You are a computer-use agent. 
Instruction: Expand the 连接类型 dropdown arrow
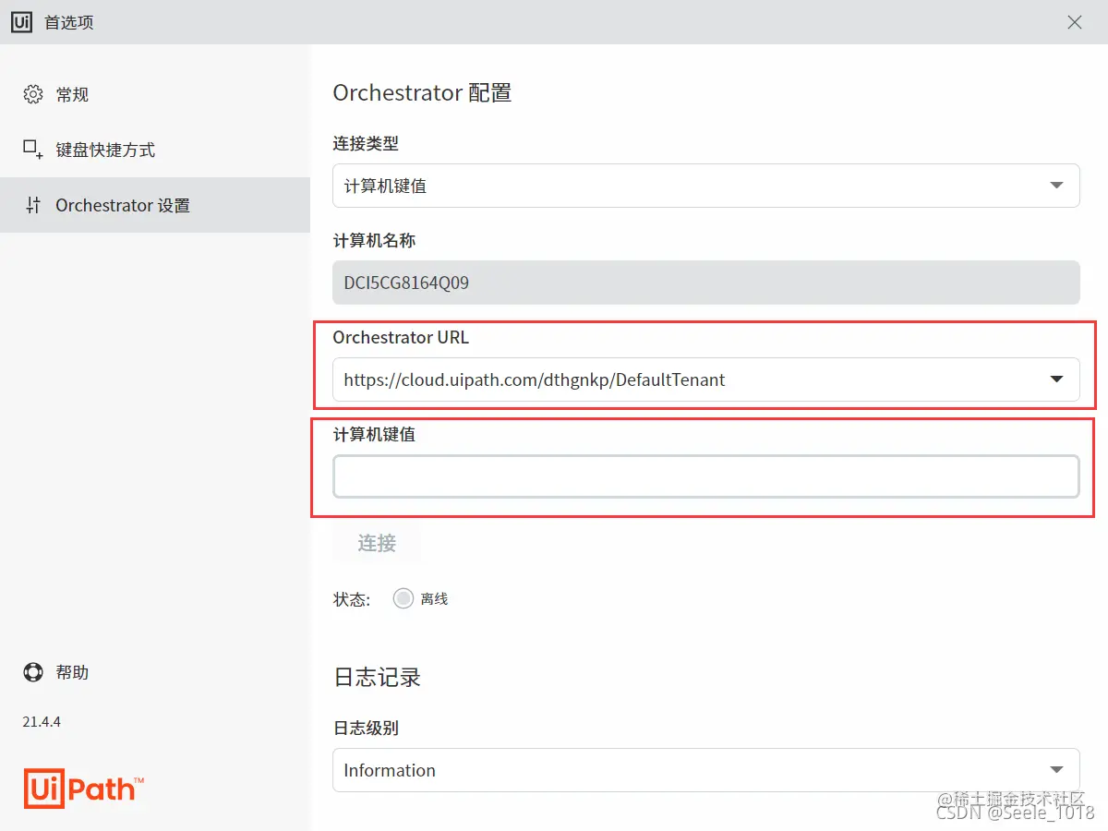point(1057,186)
